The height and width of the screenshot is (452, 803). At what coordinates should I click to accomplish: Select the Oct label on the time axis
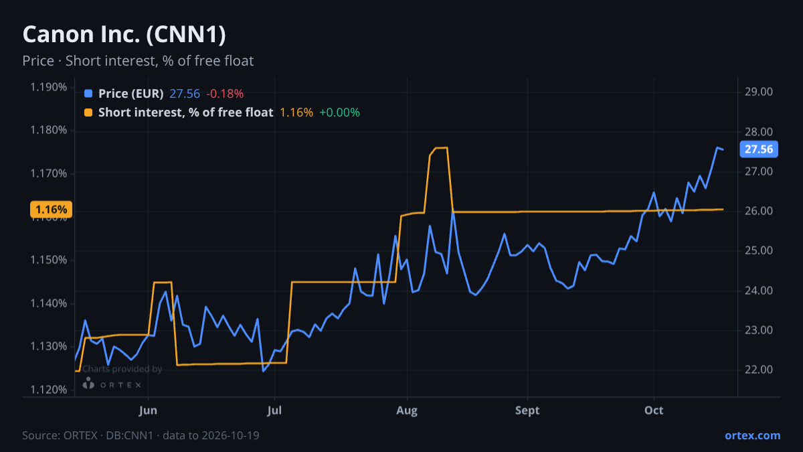654,410
